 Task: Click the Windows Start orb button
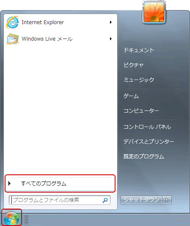pos(11,218)
